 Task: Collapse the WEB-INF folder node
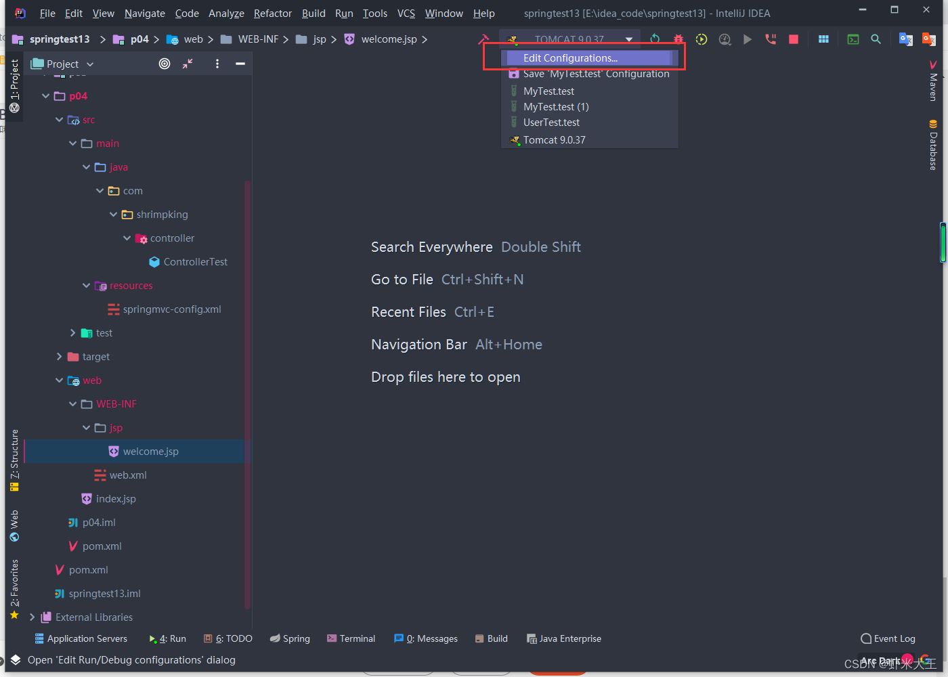(73, 404)
